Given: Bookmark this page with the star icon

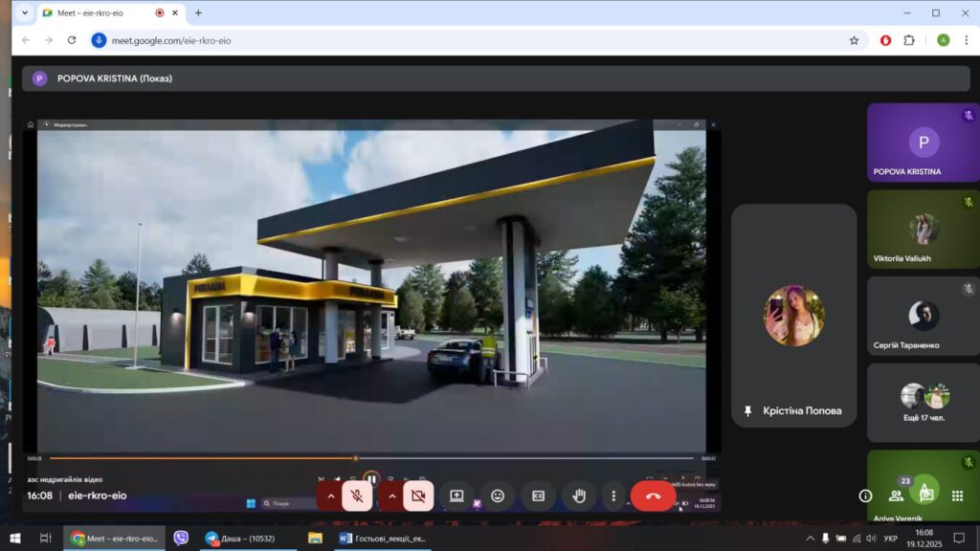Looking at the screenshot, I should [854, 40].
